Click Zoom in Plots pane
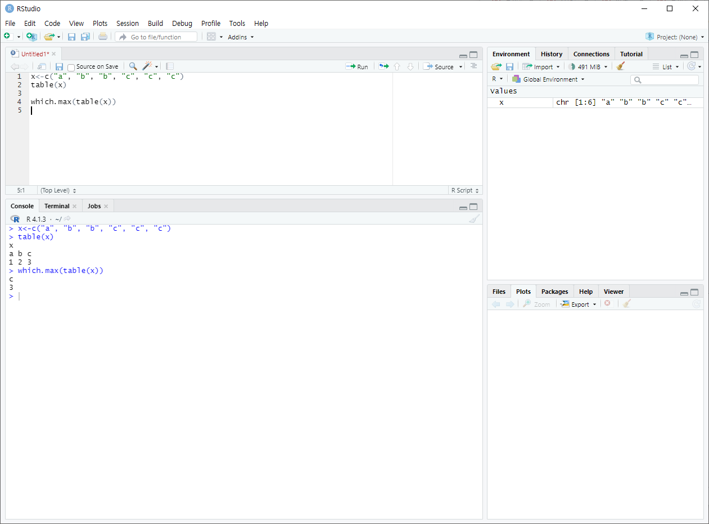 coord(537,304)
